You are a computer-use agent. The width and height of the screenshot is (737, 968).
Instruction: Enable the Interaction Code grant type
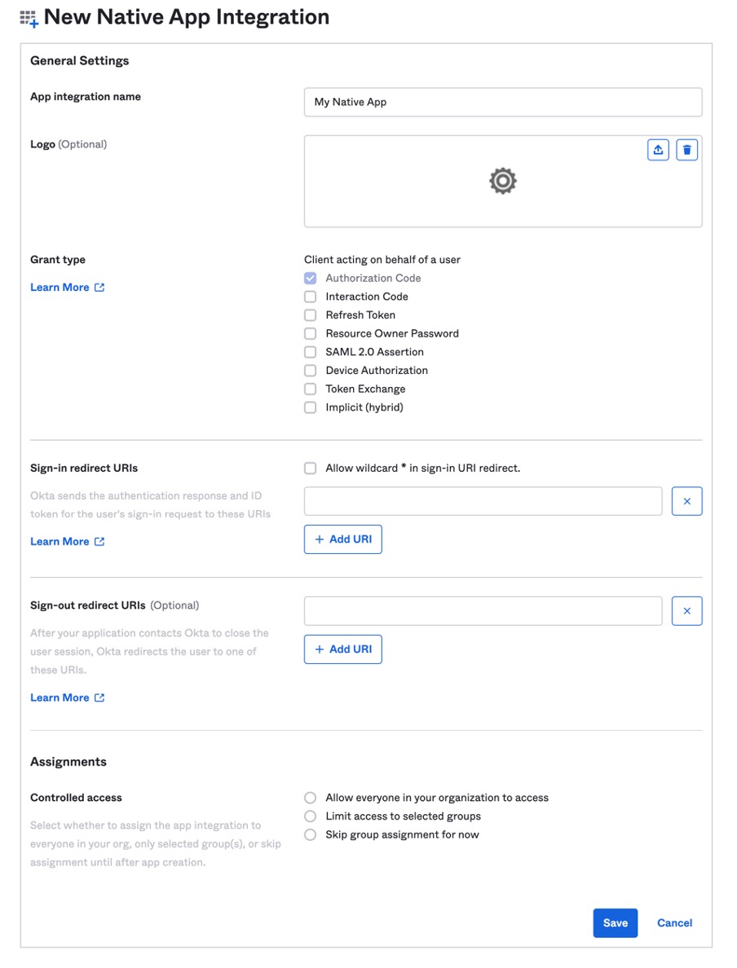[x=311, y=297]
